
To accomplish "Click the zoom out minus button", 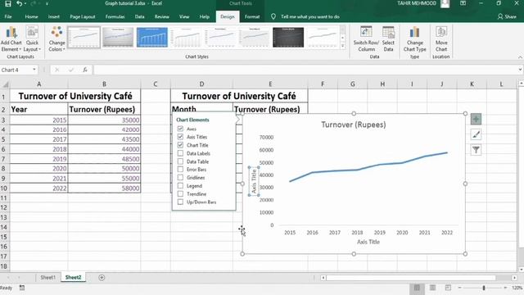I will coord(460,288).
